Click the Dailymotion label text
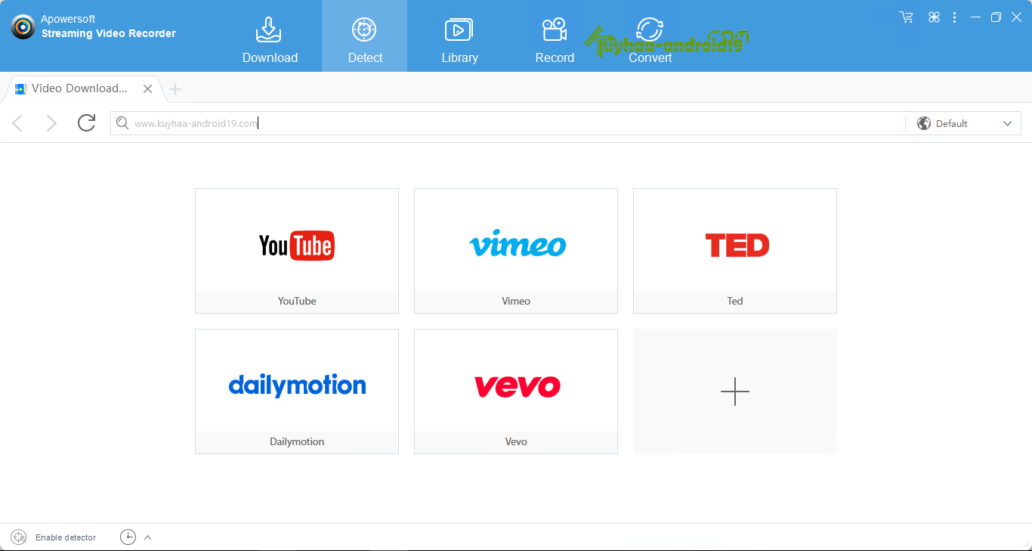Viewport: 1032px width, 551px height. (297, 441)
